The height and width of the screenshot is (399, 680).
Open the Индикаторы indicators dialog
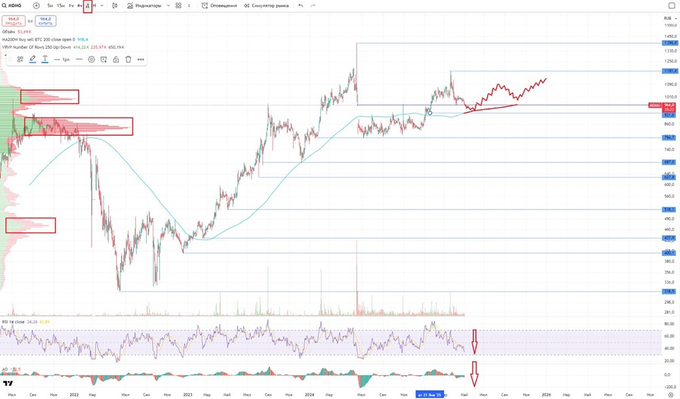pos(144,5)
